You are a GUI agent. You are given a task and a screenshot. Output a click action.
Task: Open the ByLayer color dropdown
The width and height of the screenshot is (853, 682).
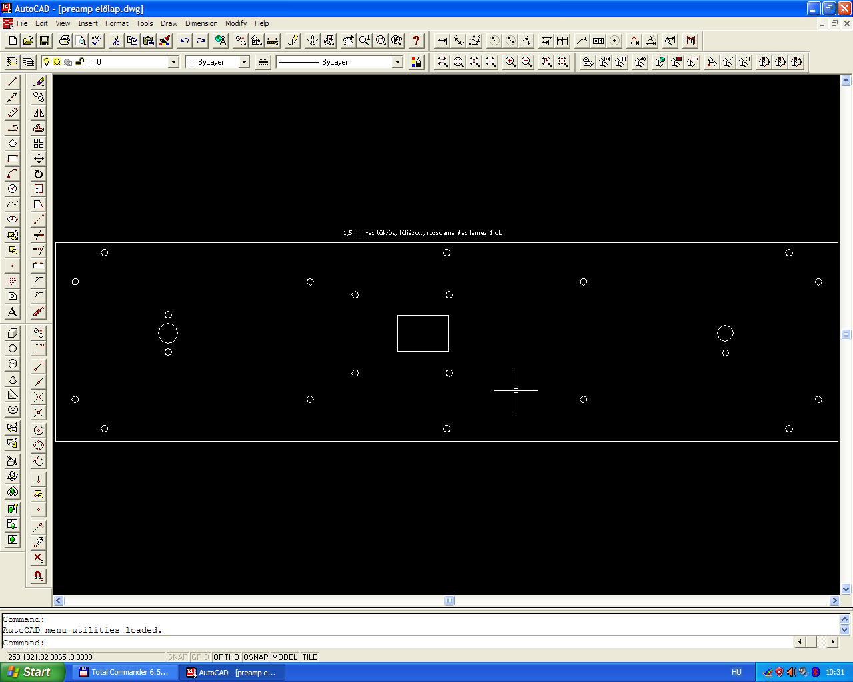click(244, 62)
